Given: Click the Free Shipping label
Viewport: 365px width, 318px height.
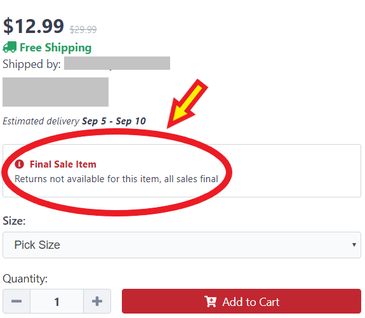Looking at the screenshot, I should click(x=56, y=48).
